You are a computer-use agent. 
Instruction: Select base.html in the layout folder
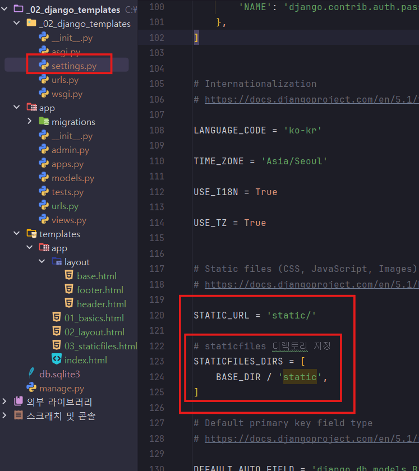click(x=96, y=276)
